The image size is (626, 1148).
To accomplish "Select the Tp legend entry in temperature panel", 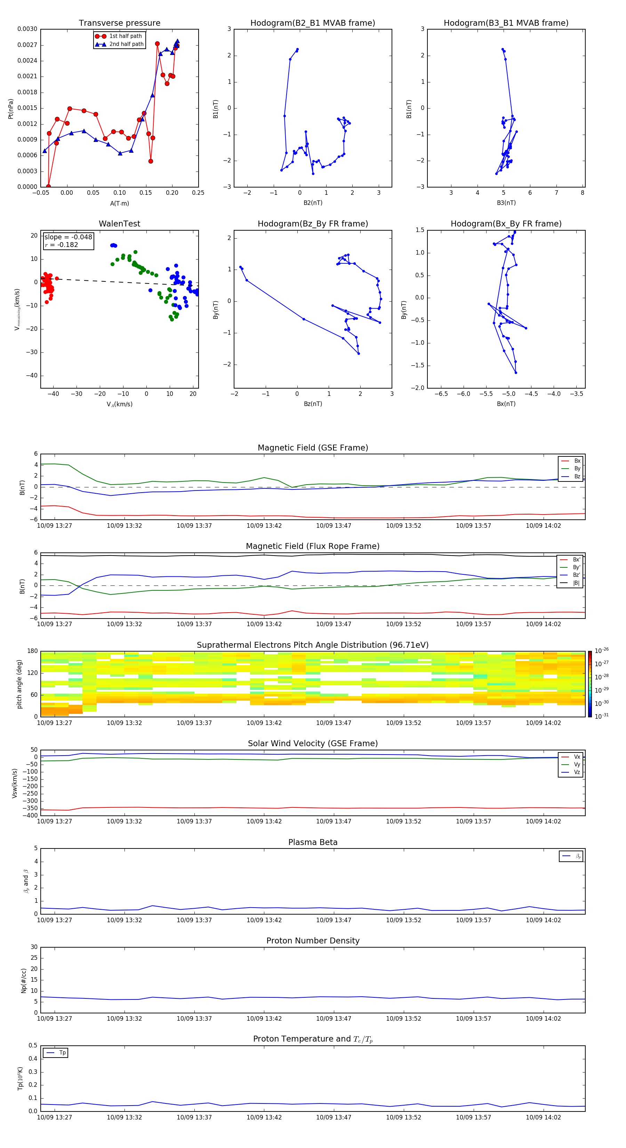I will tap(56, 1053).
